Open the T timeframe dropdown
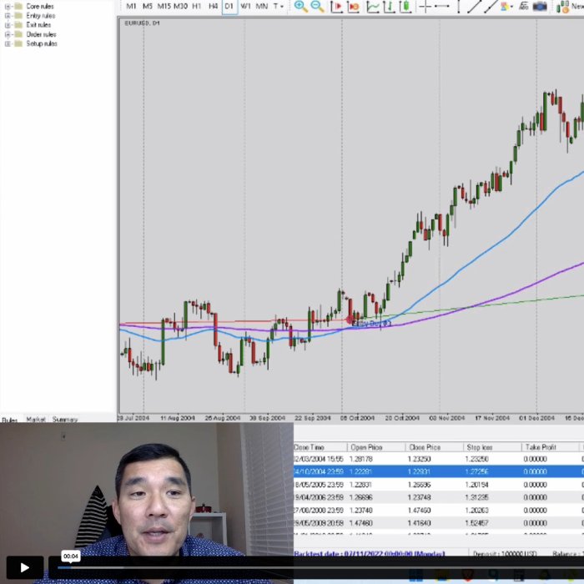This screenshot has width=584, height=584. pos(278,6)
